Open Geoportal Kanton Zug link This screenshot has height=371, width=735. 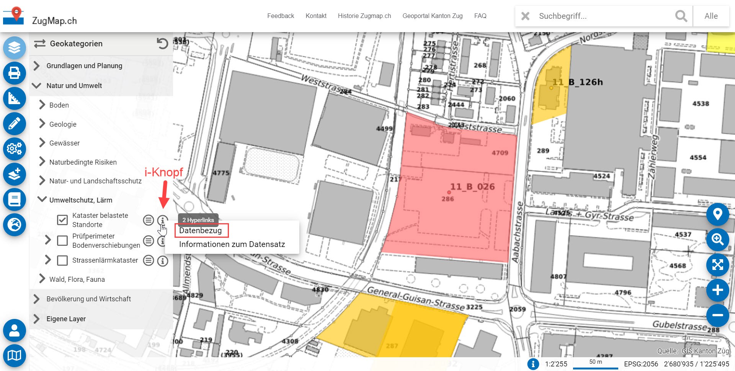pos(432,16)
